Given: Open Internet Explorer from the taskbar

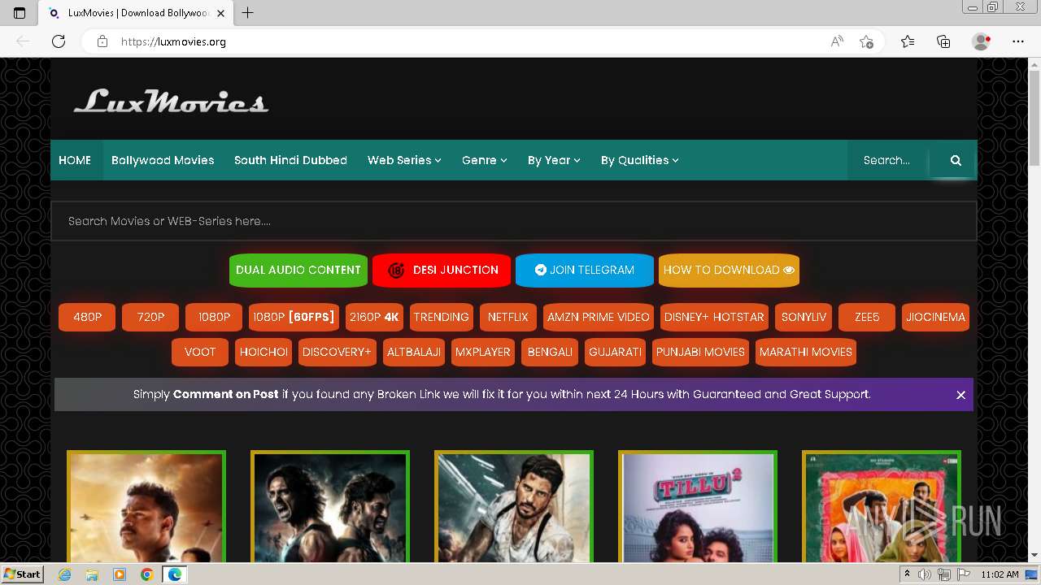Looking at the screenshot, I should click(65, 574).
